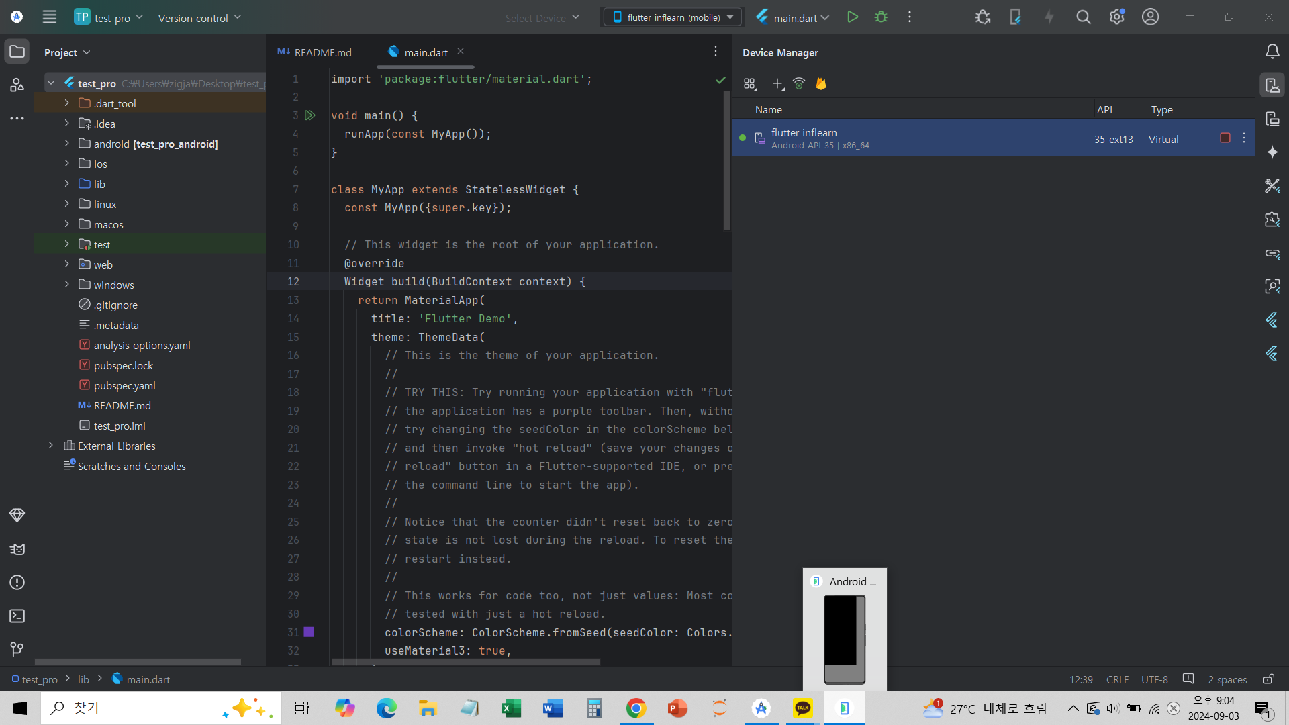
Task: Sort devices by Name column header
Action: click(x=768, y=109)
